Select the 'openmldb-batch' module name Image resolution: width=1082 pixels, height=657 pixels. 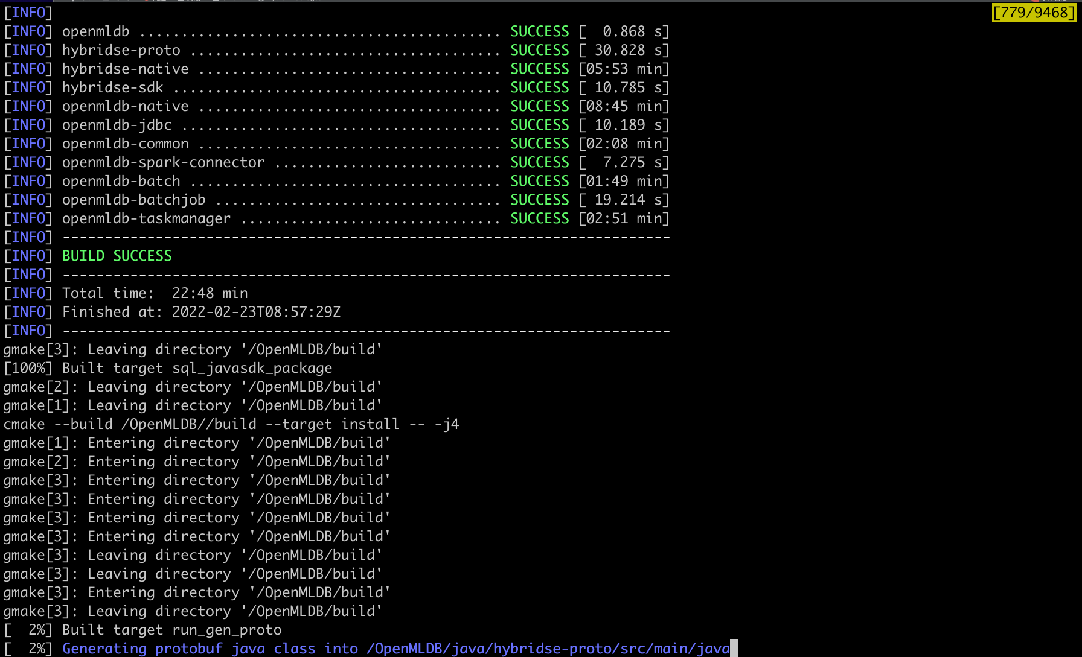121,181
